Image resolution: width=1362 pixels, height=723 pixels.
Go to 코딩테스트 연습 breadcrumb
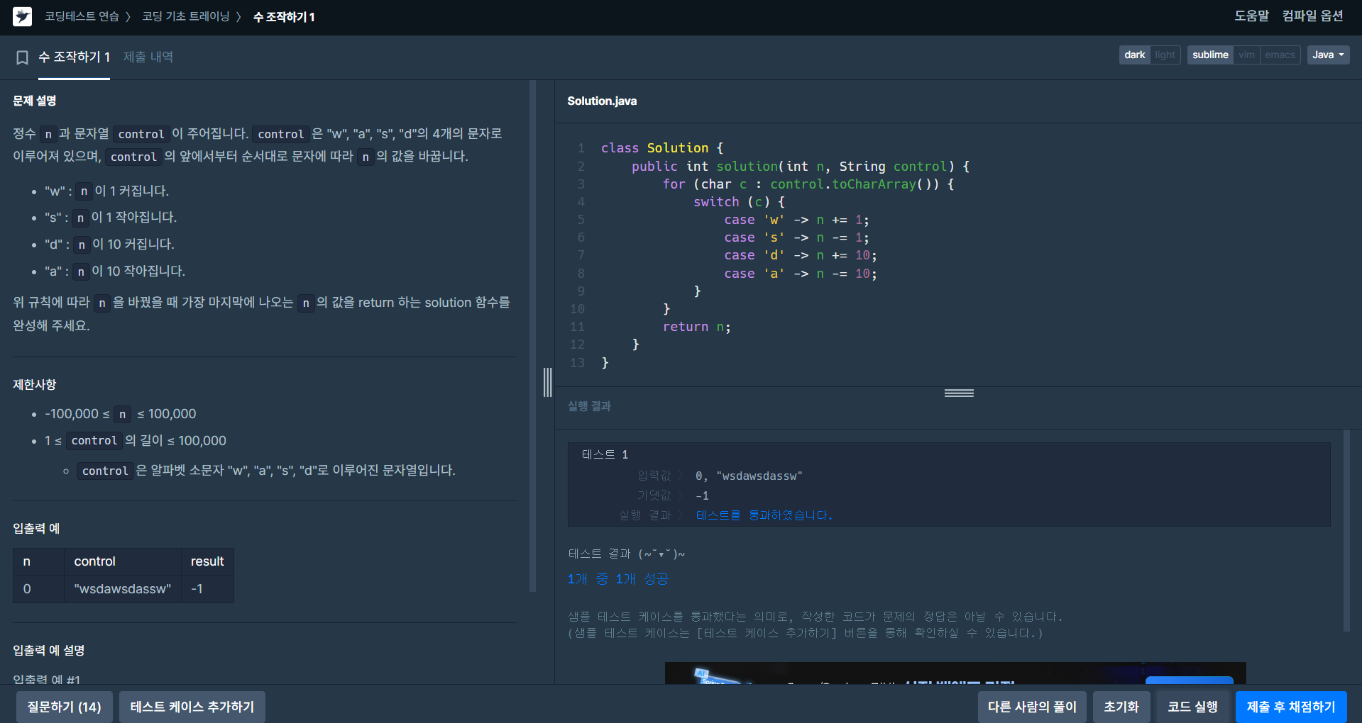tap(82, 16)
